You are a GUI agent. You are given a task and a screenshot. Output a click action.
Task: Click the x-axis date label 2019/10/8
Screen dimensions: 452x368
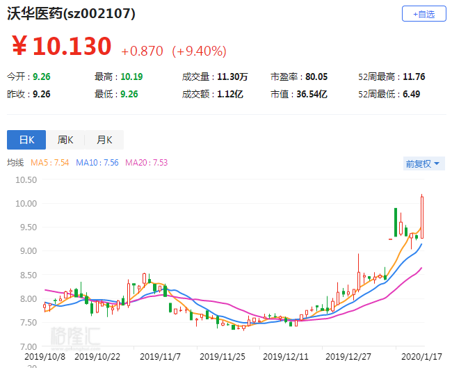(45, 357)
